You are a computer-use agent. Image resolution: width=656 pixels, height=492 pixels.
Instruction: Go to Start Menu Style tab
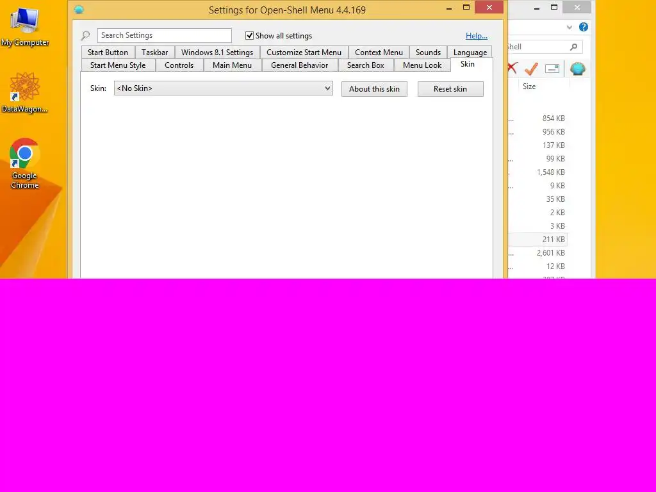click(118, 65)
